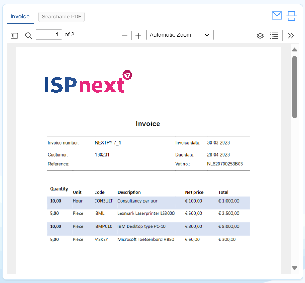Image resolution: width=305 pixels, height=283 pixels.
Task: Toggle the PDF viewer sidebar
Action: point(14,35)
